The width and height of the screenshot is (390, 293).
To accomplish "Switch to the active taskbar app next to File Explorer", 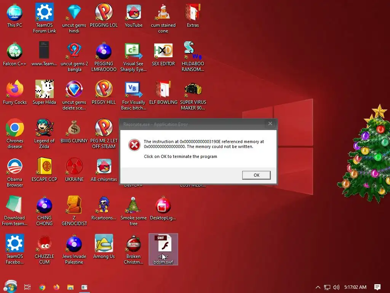I will [85, 287].
